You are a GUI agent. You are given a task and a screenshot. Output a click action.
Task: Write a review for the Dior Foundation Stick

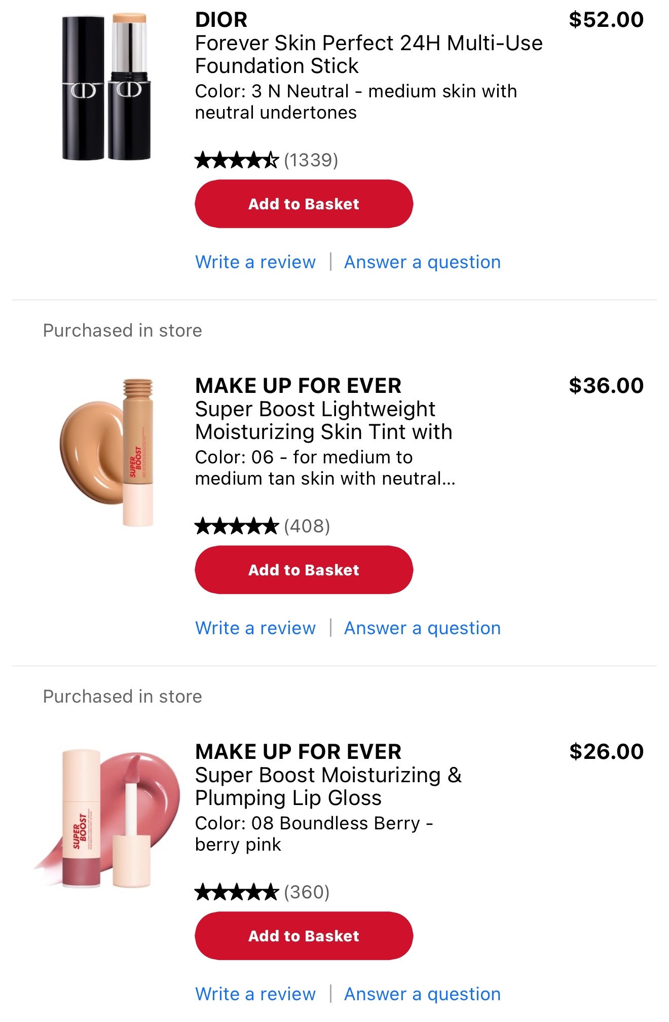(255, 262)
